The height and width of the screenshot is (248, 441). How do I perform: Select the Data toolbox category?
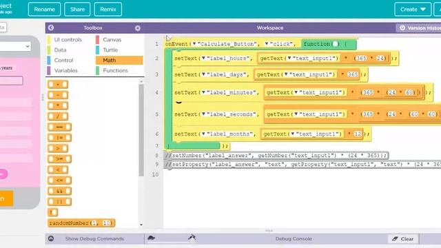point(60,50)
